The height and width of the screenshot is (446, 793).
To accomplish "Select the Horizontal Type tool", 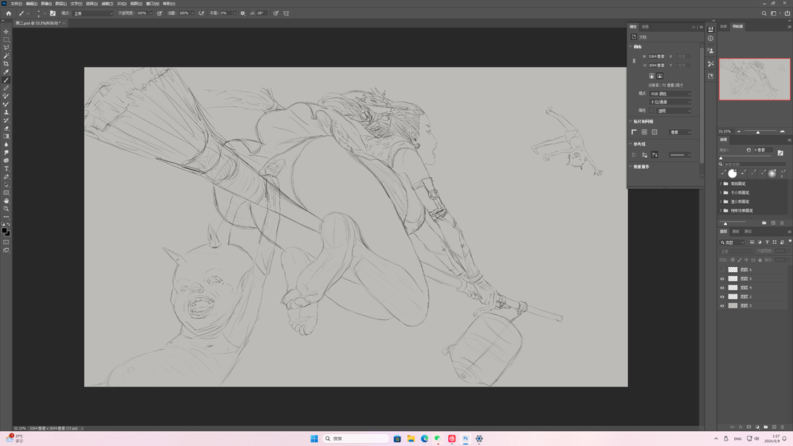I will tap(6, 169).
